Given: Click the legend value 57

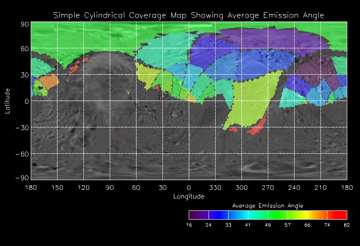Looking at the screenshot, I should (x=288, y=225).
